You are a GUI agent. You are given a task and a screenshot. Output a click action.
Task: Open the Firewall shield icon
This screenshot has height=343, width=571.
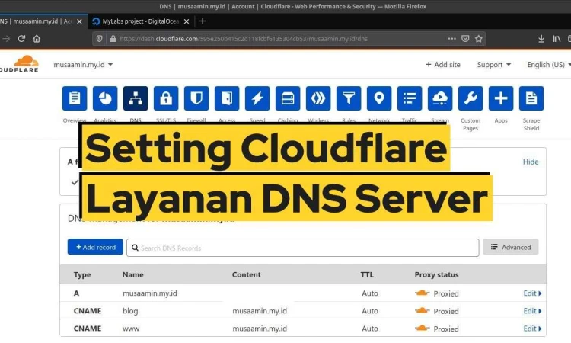point(196,98)
